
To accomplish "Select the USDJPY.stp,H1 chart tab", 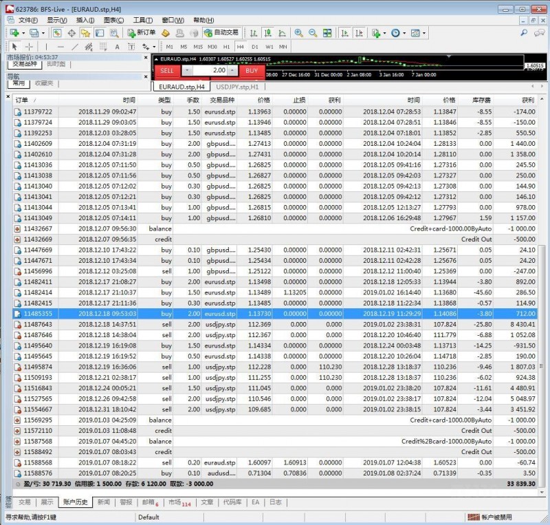I will (x=237, y=87).
